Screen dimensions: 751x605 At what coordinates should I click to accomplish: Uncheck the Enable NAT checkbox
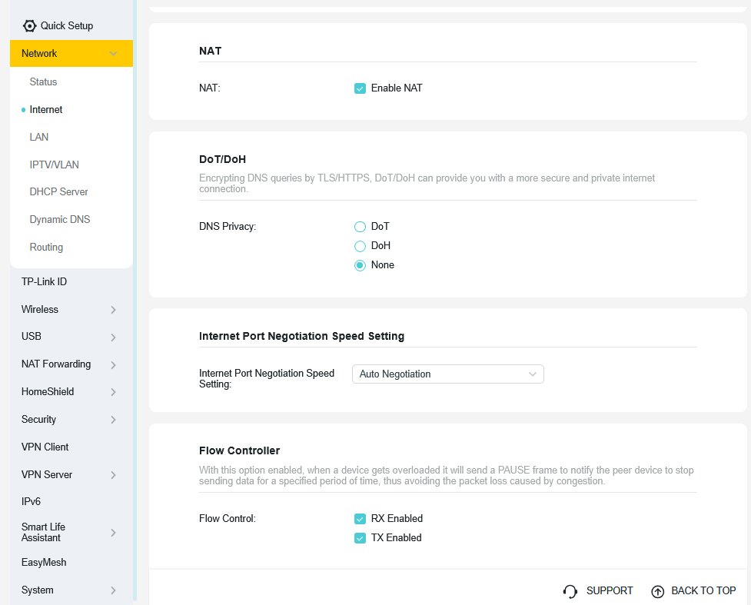tap(360, 88)
